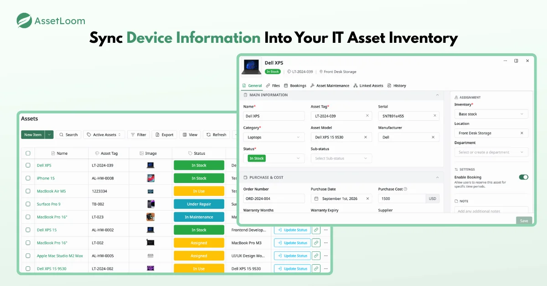Click the link icon in the MacBook Pro M3 row
This screenshot has height=286, width=547.
[316, 243]
